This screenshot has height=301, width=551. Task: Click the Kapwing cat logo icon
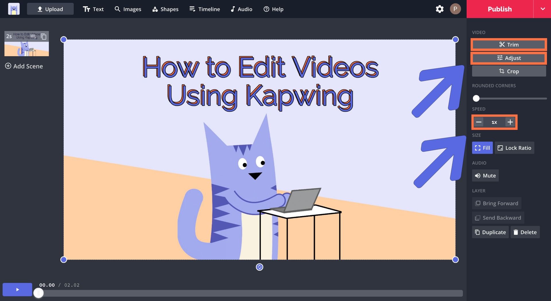point(14,9)
